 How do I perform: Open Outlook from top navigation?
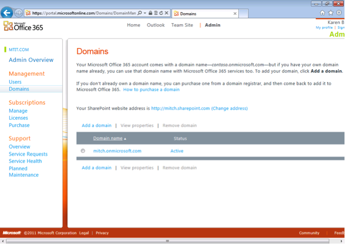156,25
